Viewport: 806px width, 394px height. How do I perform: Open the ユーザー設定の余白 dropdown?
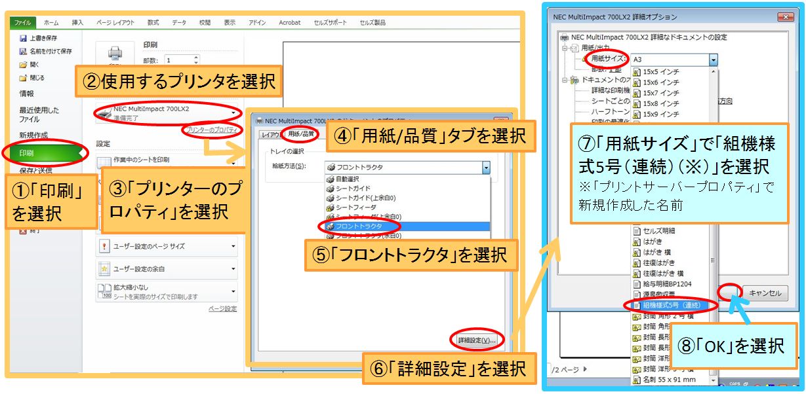tap(233, 268)
